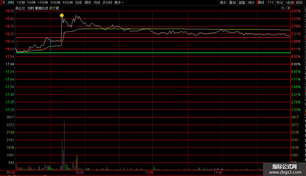Switch to the 5分钟 chart
Screen dimensions: 306x176
pos(31,2)
